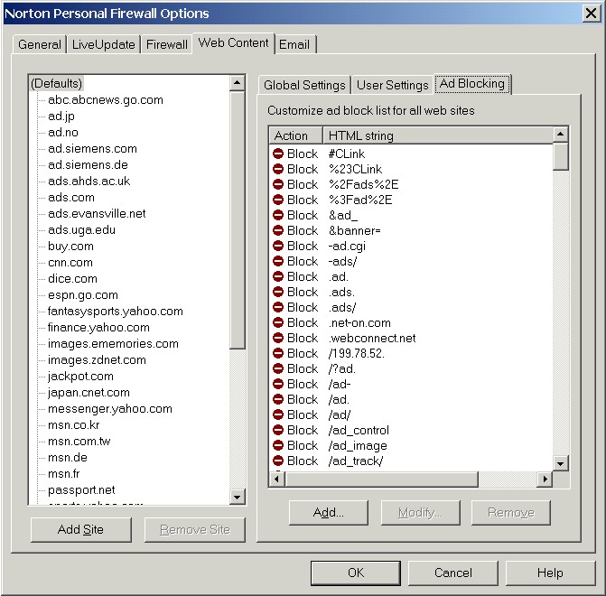Select ads.evansville.net in the site tree

97,213
